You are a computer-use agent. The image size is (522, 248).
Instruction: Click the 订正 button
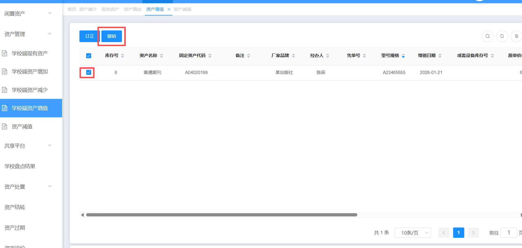click(x=89, y=36)
